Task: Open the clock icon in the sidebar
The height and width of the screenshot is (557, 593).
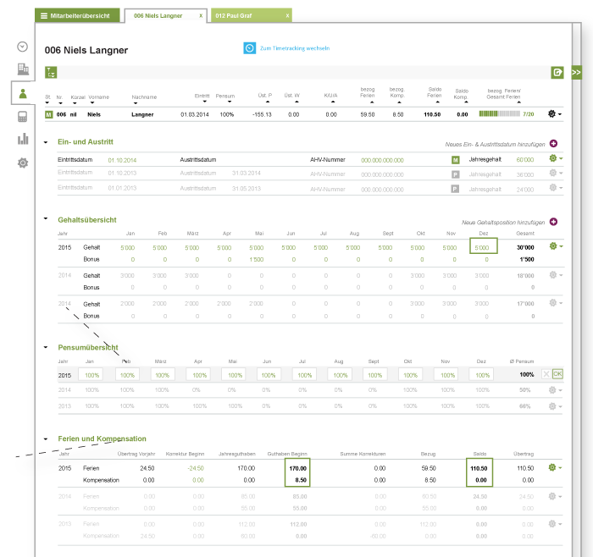Action: pyautogui.click(x=23, y=47)
